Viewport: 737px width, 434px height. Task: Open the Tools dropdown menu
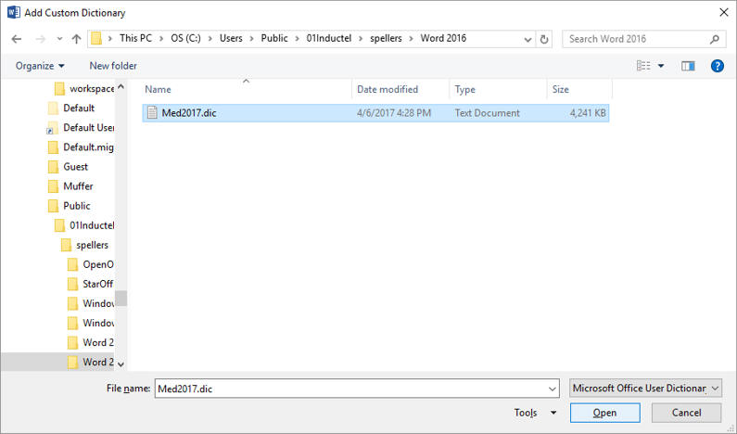[x=535, y=413]
